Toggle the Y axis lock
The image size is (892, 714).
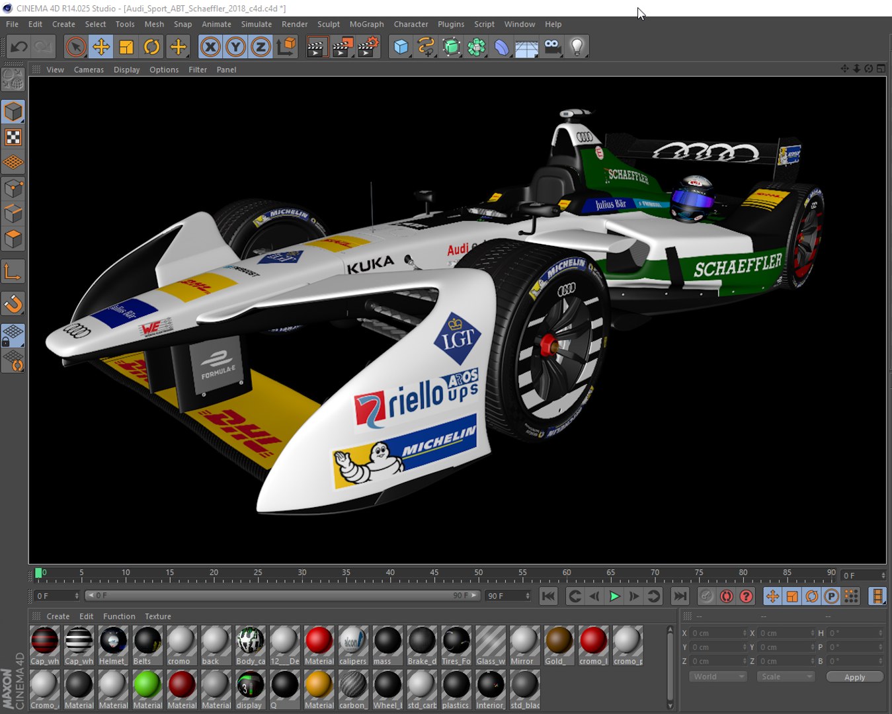[x=235, y=47]
